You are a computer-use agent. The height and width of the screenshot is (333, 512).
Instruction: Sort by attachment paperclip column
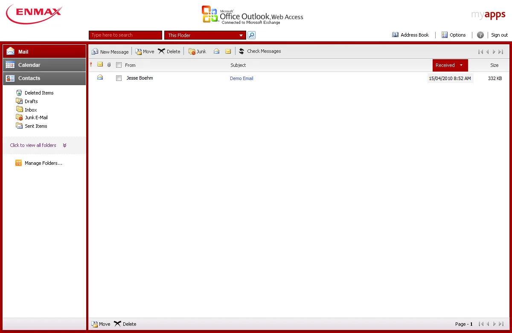109,65
